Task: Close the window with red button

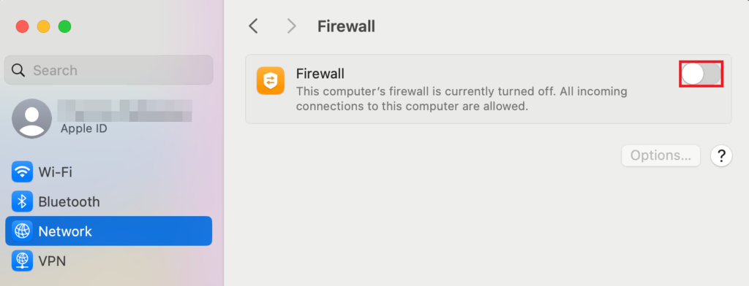Action: point(22,26)
